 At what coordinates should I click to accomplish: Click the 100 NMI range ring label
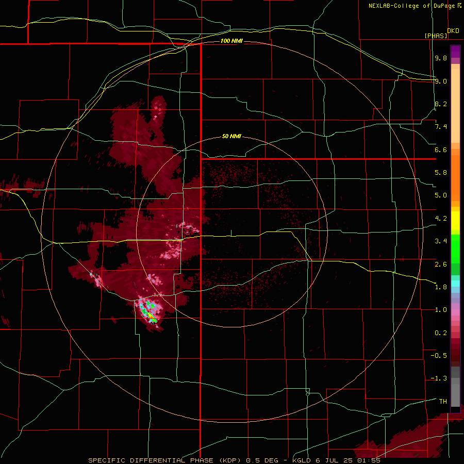(231, 41)
